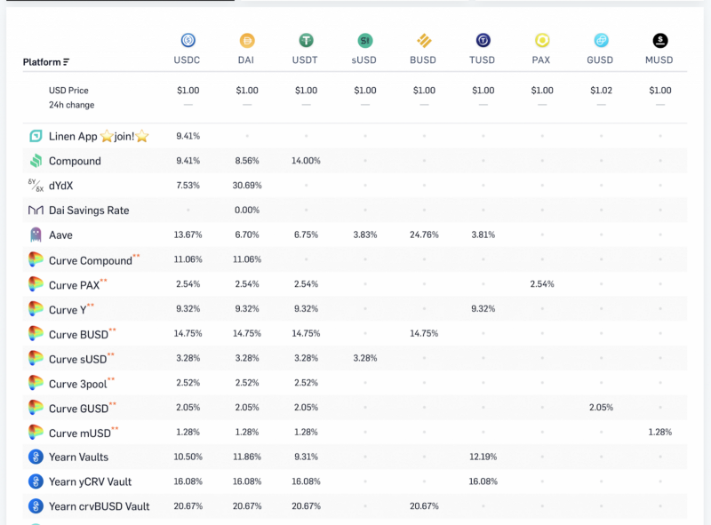Click the GUSD price value $1.02
The height and width of the screenshot is (525, 711).
[x=602, y=91]
